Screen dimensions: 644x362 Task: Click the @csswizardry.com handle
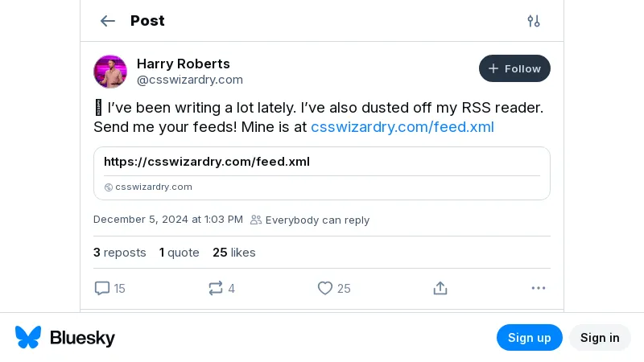click(x=189, y=80)
